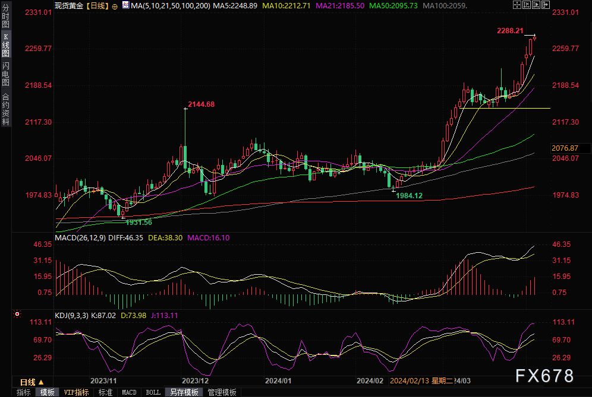Click the crosshair icon beside 现货黄金 title
This screenshot has width=592, height=397.
114,6
